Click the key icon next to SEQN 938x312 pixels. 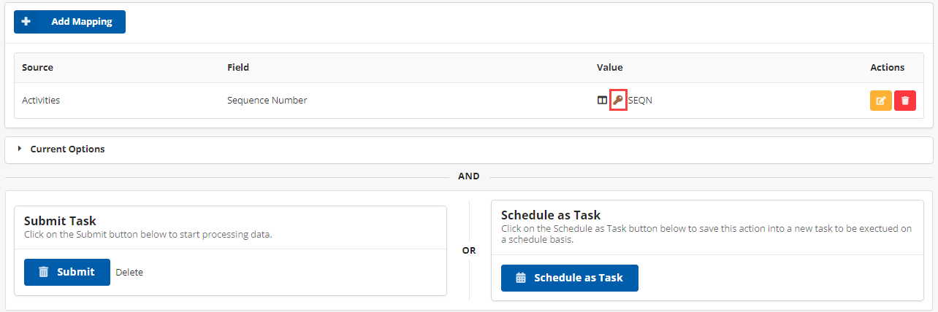point(618,101)
